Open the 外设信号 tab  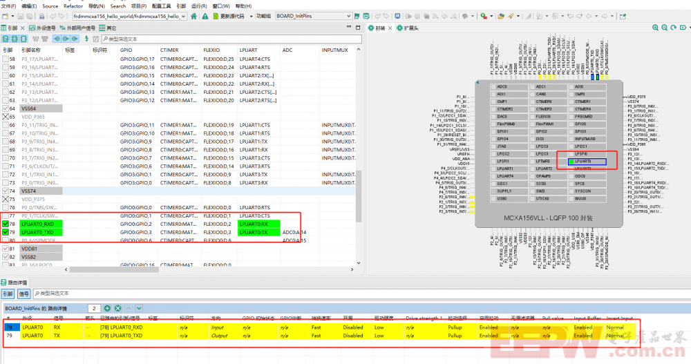[43, 28]
